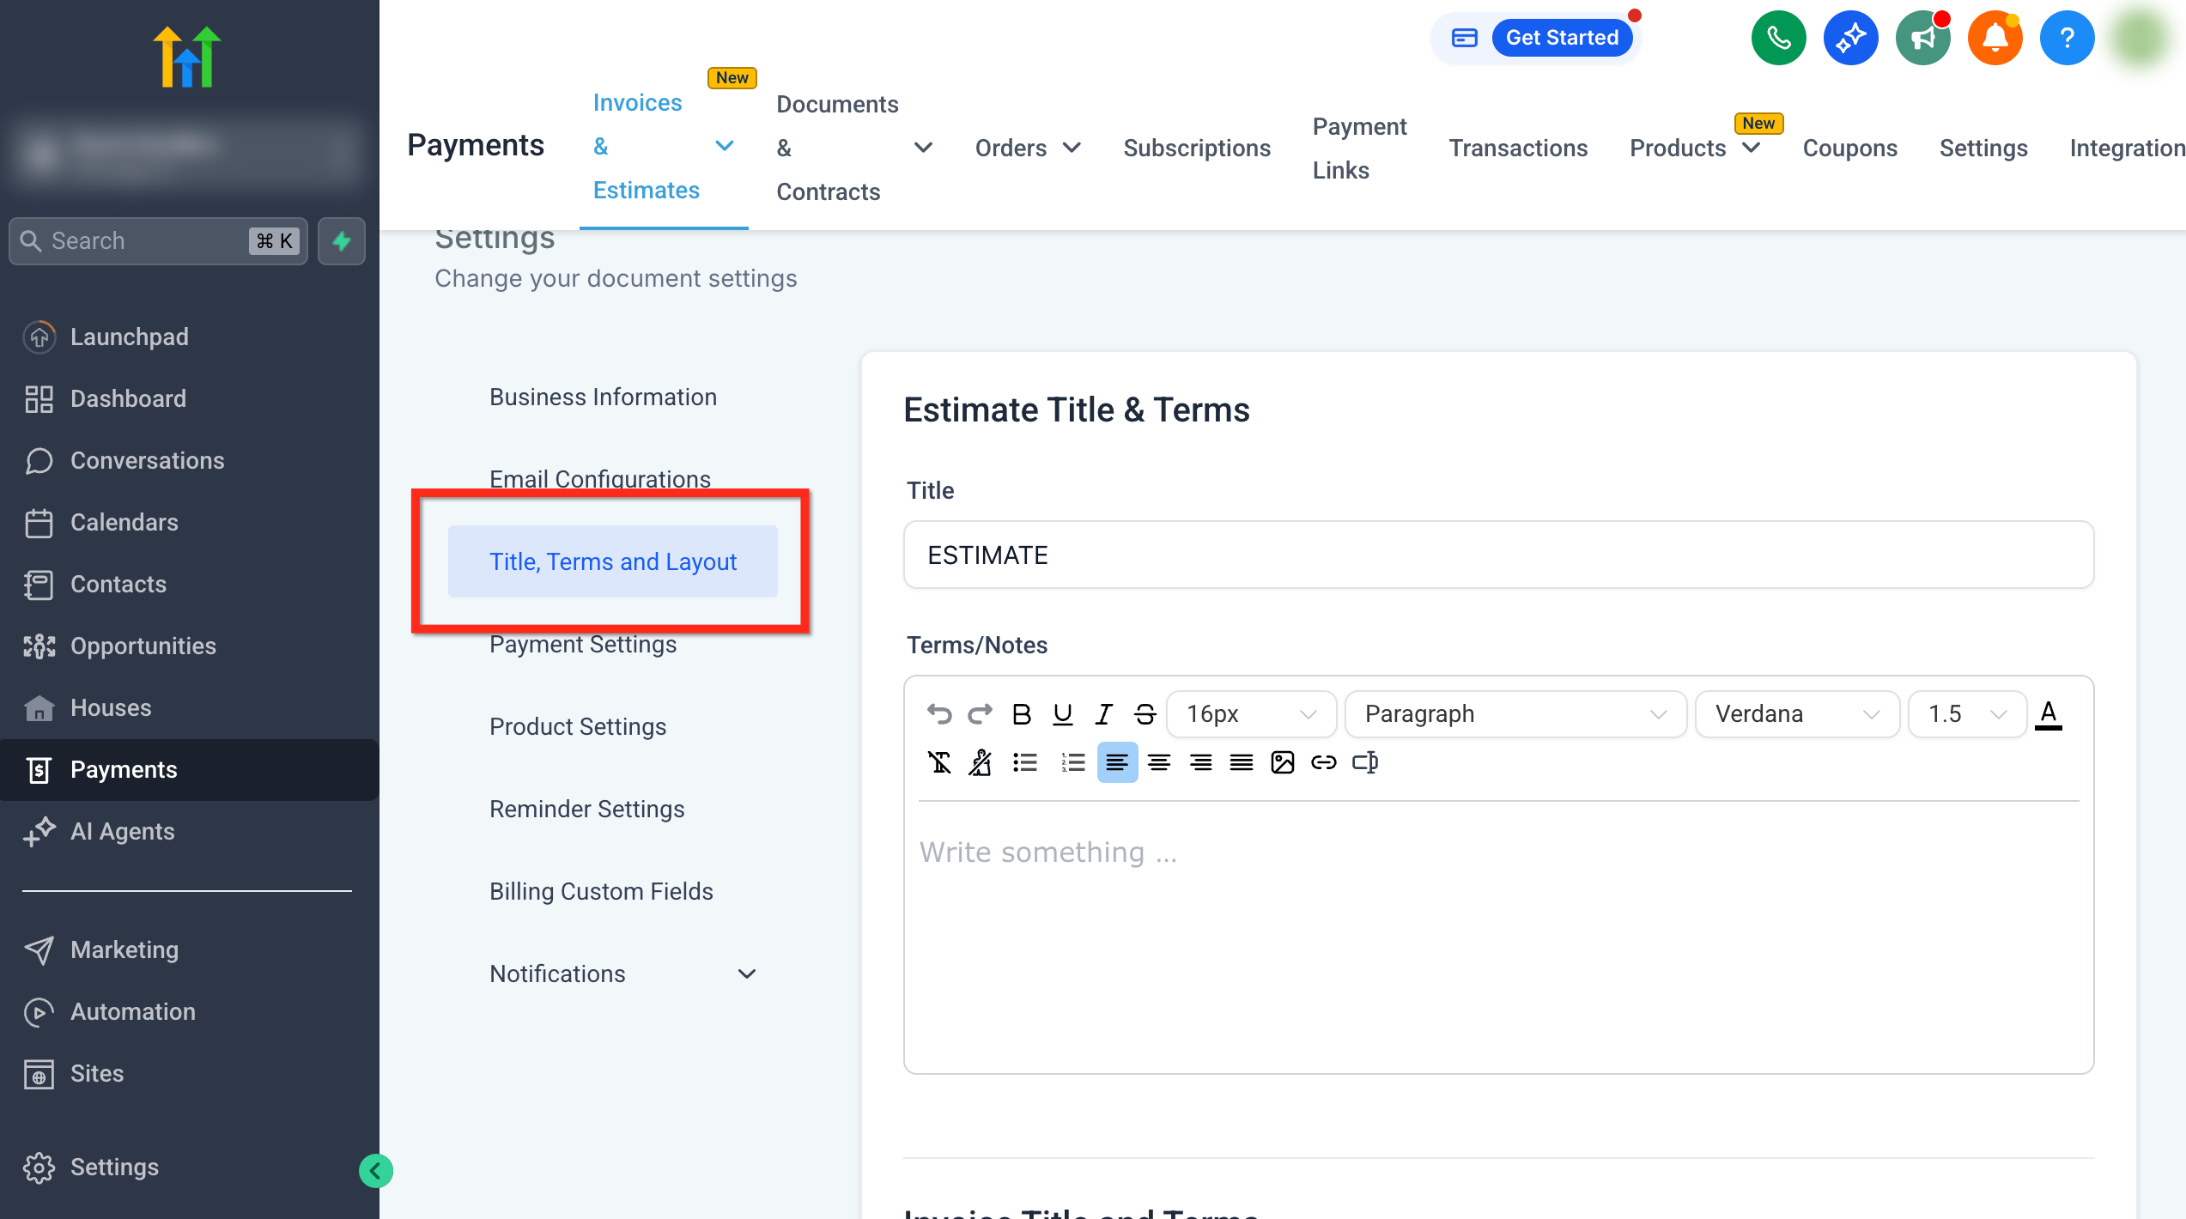
Task: Click the green phone dialer icon
Action: click(x=1778, y=38)
